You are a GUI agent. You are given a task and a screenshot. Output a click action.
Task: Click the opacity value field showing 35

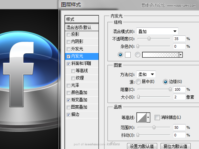(x=179, y=39)
